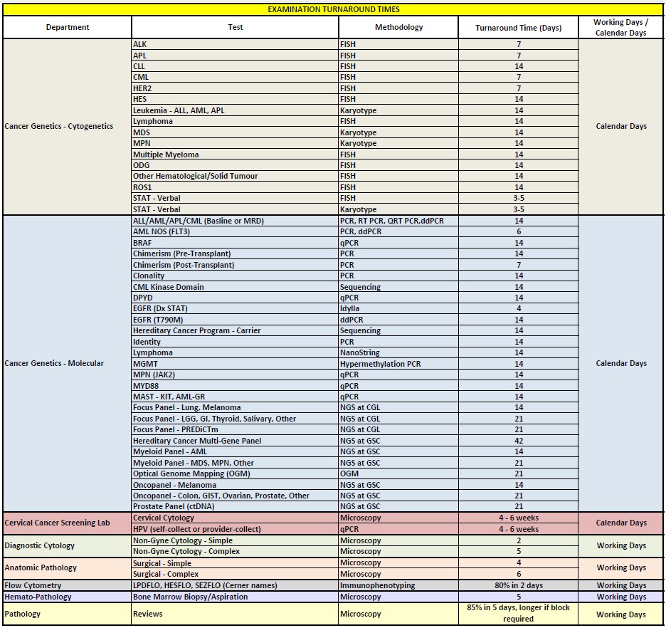
Task: Click 'Myeloid Panel - AML' cell
Action: tap(235, 451)
